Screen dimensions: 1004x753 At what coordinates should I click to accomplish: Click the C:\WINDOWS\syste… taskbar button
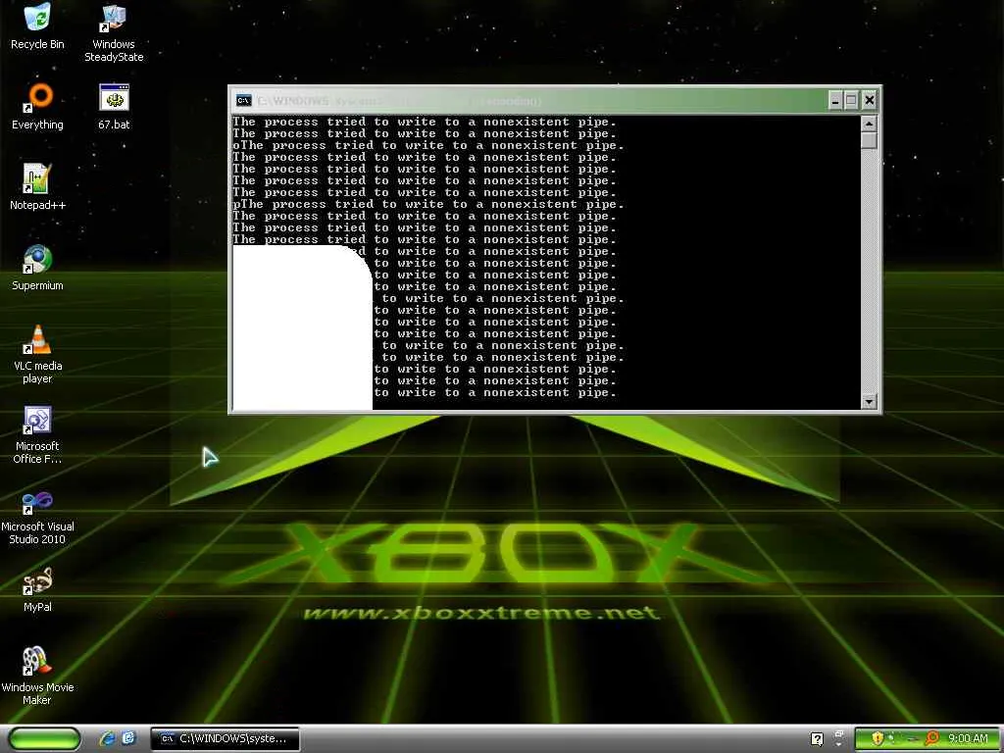(225, 738)
